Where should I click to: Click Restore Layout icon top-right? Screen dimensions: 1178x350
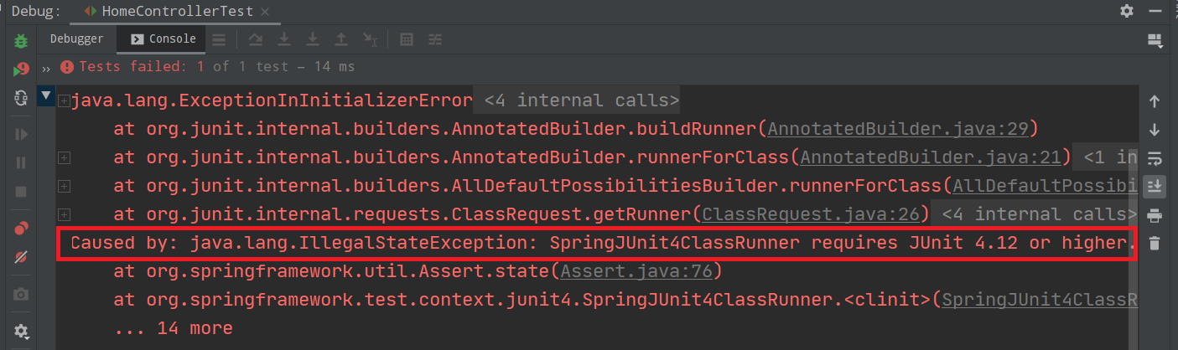click(x=1155, y=39)
